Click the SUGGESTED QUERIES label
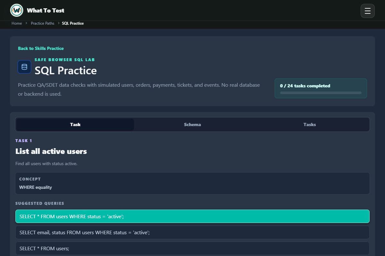This screenshot has height=256, width=385. (40, 203)
